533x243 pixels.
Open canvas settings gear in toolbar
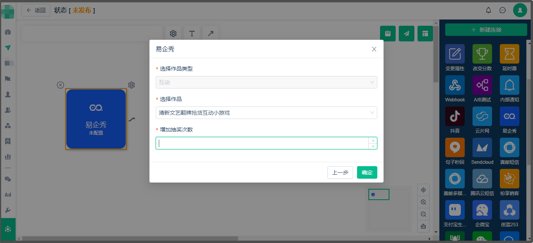pyautogui.click(x=173, y=34)
